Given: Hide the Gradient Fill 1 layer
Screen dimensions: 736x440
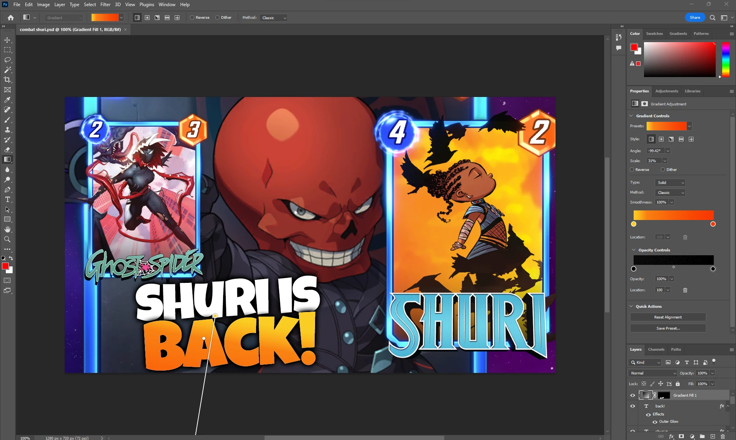Looking at the screenshot, I should [x=632, y=395].
